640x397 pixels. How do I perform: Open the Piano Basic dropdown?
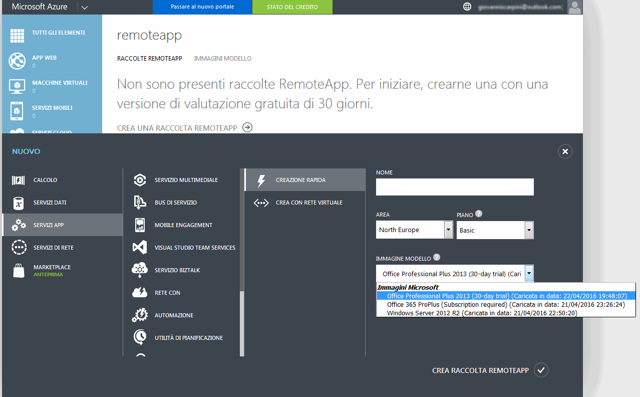coord(495,230)
